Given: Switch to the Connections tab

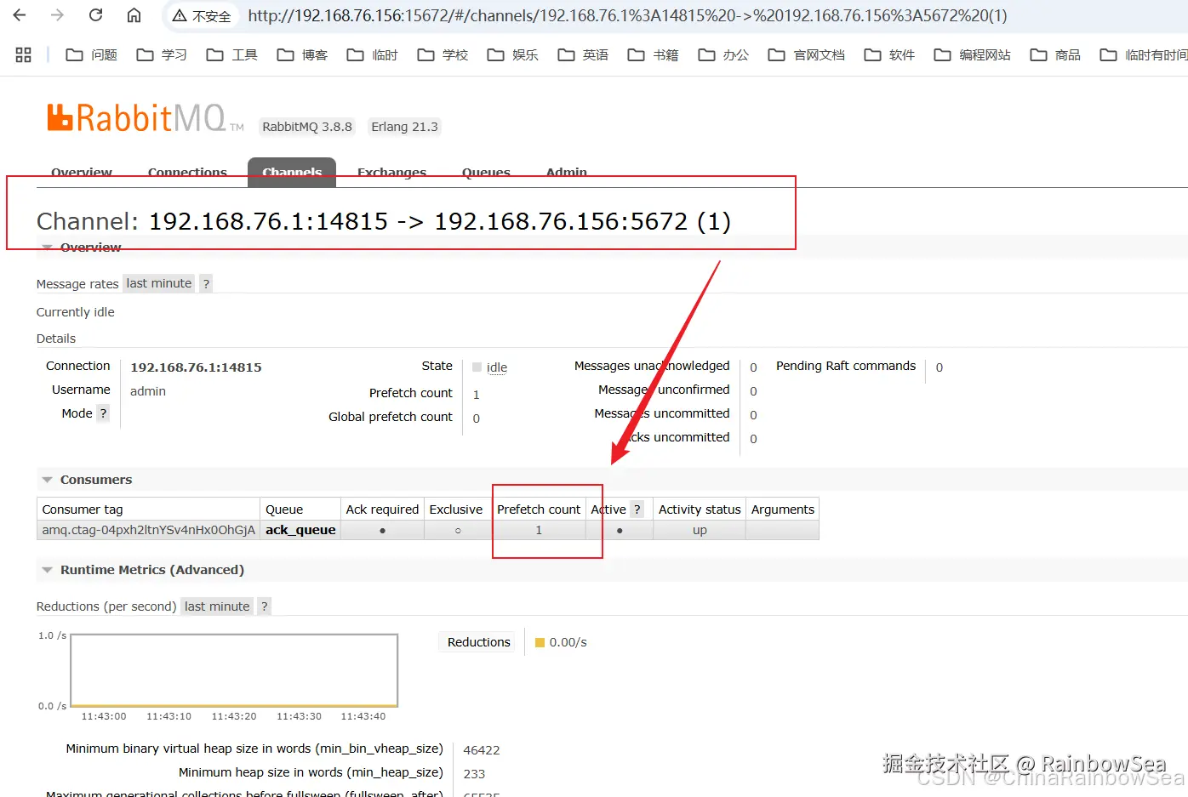Looking at the screenshot, I should click(187, 173).
